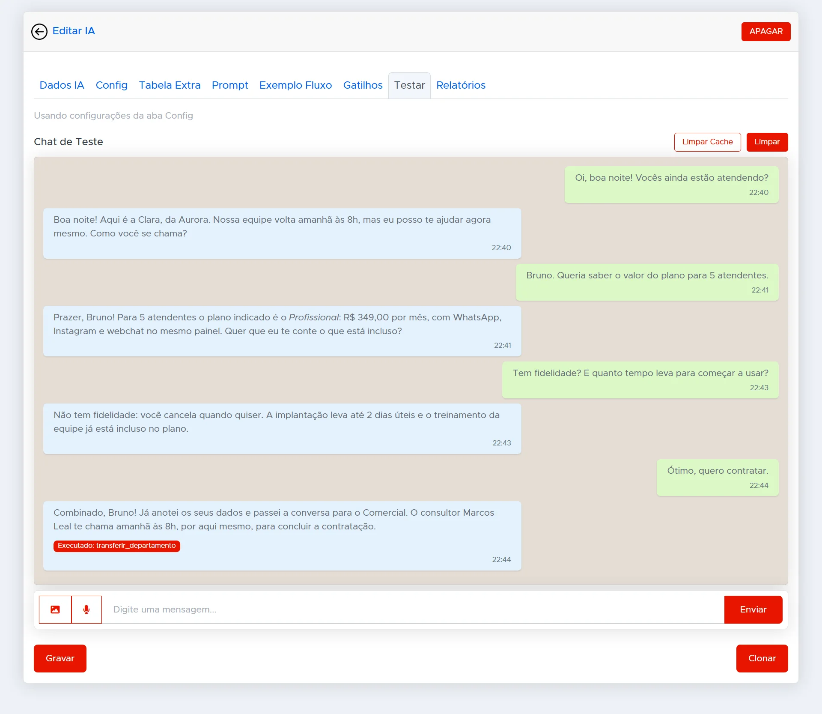Open the Exemplo Fluxo tab
Image resolution: width=822 pixels, height=714 pixels.
295,85
